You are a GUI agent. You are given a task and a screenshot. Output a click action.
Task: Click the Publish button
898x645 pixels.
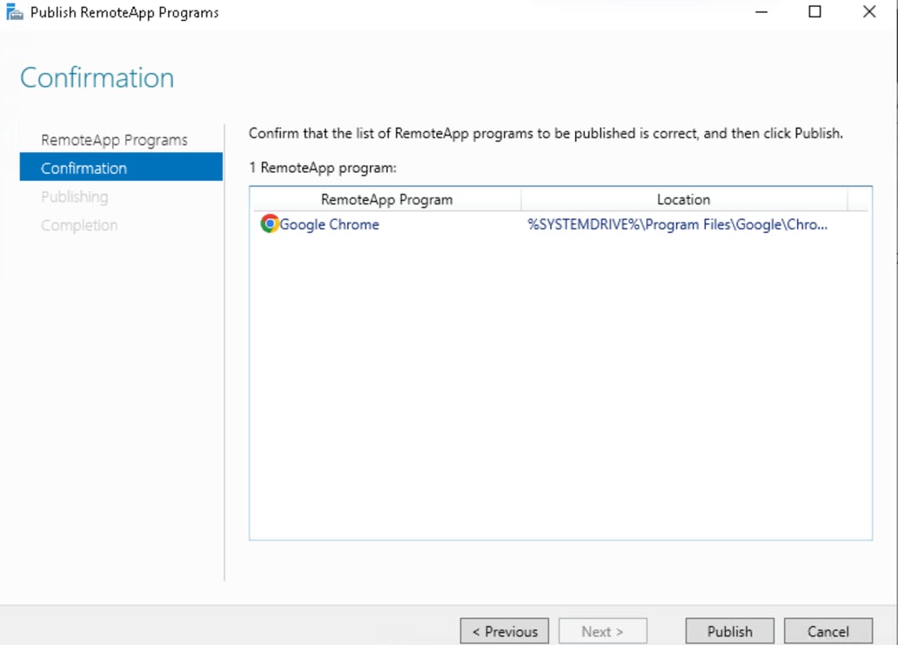[729, 631]
